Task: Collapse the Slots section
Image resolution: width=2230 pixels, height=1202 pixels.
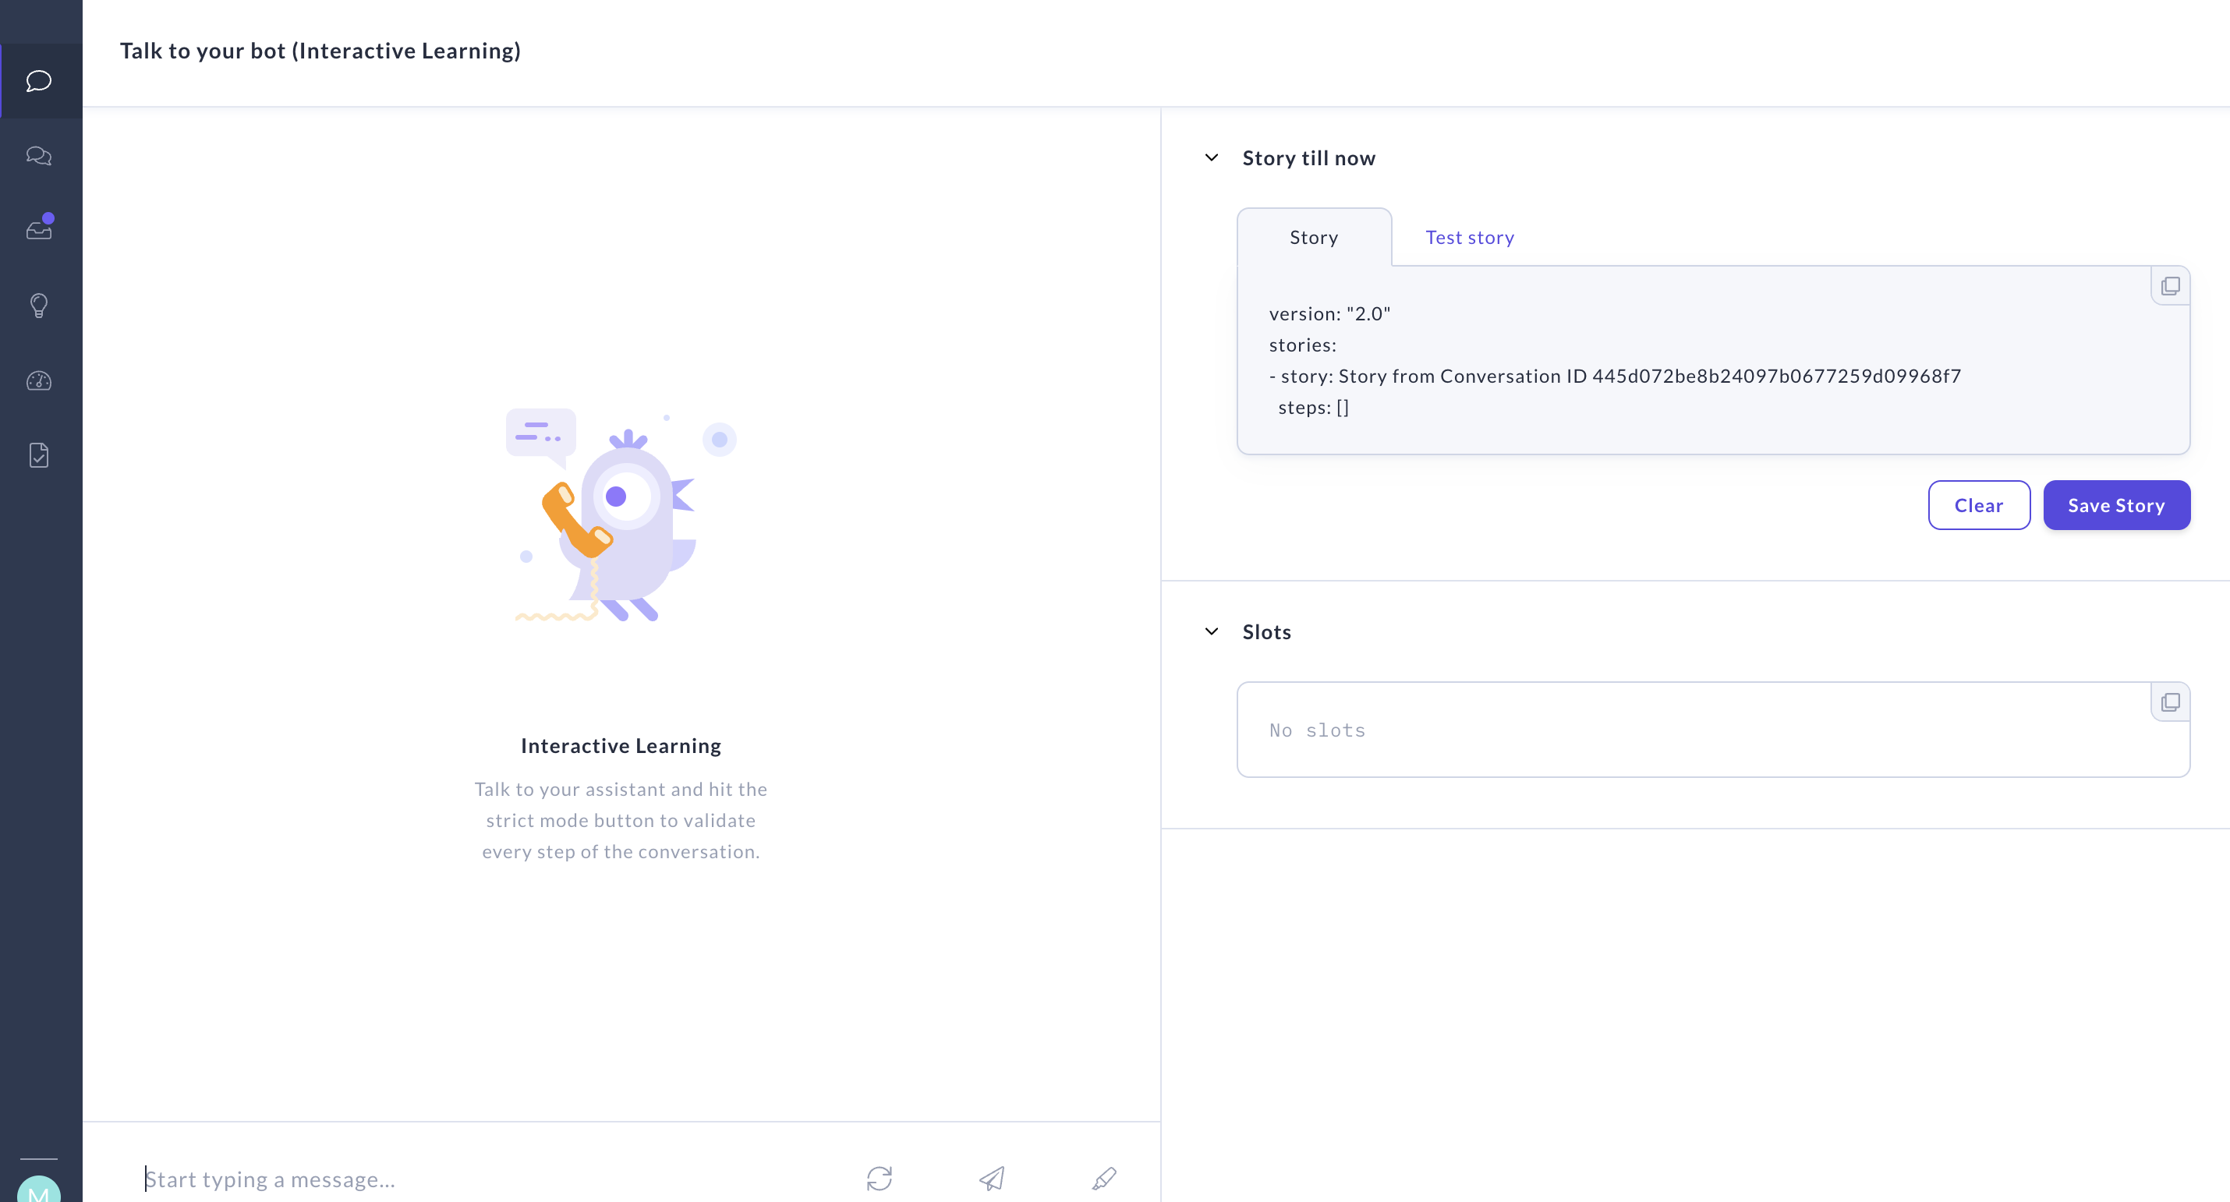Action: 1212,631
